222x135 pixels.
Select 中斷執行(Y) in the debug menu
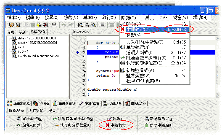pos(154,29)
